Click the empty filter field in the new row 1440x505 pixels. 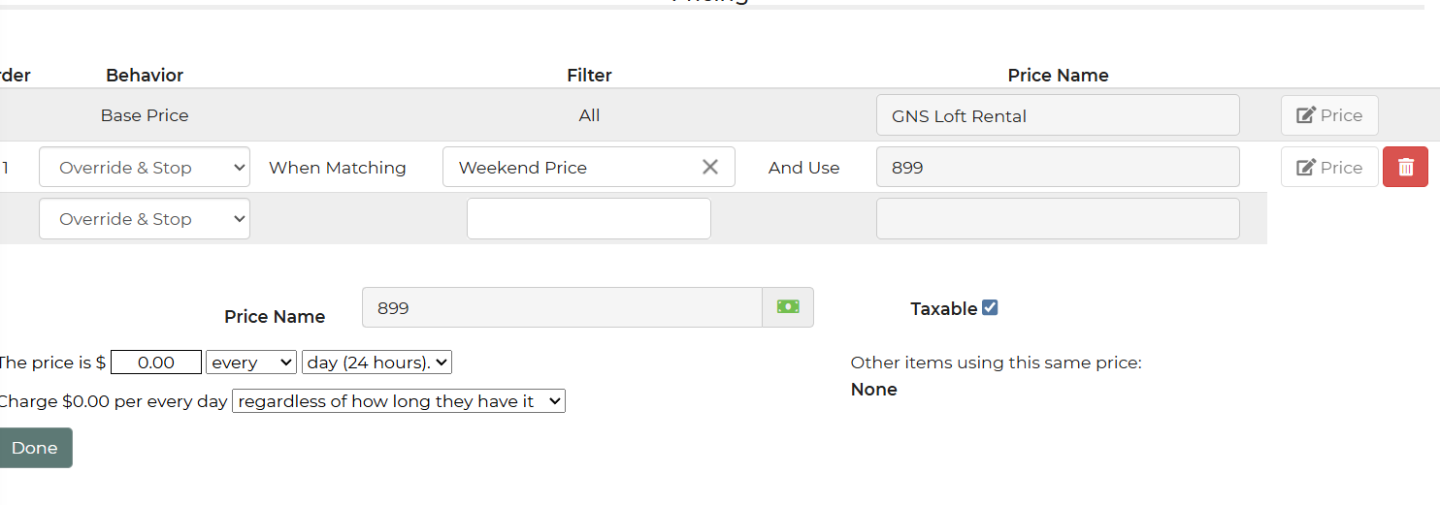(588, 219)
